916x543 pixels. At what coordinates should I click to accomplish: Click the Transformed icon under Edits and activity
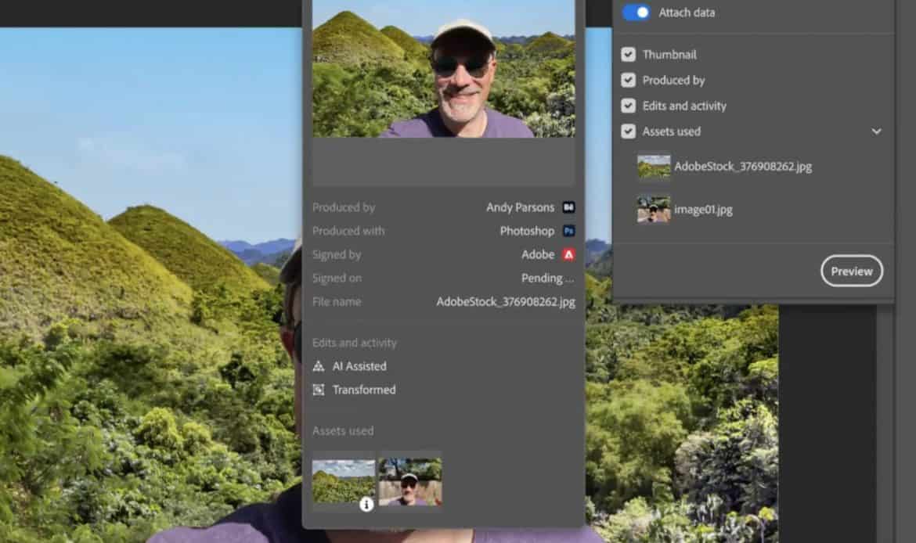[x=319, y=390]
